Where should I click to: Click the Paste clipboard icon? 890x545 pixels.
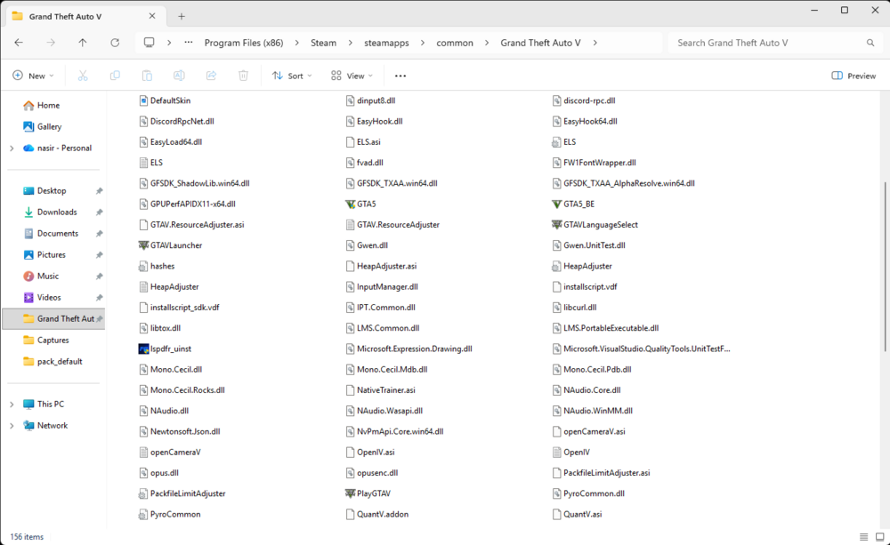[147, 76]
